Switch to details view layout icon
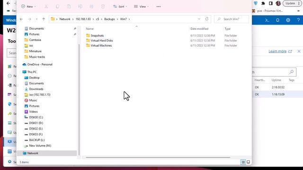Screen dimensions: 303x170 243,162
